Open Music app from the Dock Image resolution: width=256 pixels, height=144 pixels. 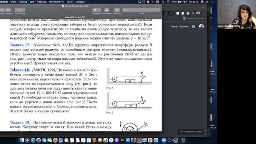(x=111, y=140)
